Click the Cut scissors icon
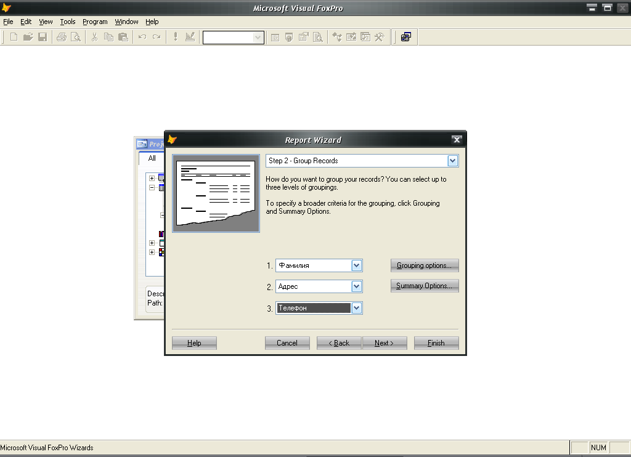The height and width of the screenshot is (457, 631). pos(94,37)
